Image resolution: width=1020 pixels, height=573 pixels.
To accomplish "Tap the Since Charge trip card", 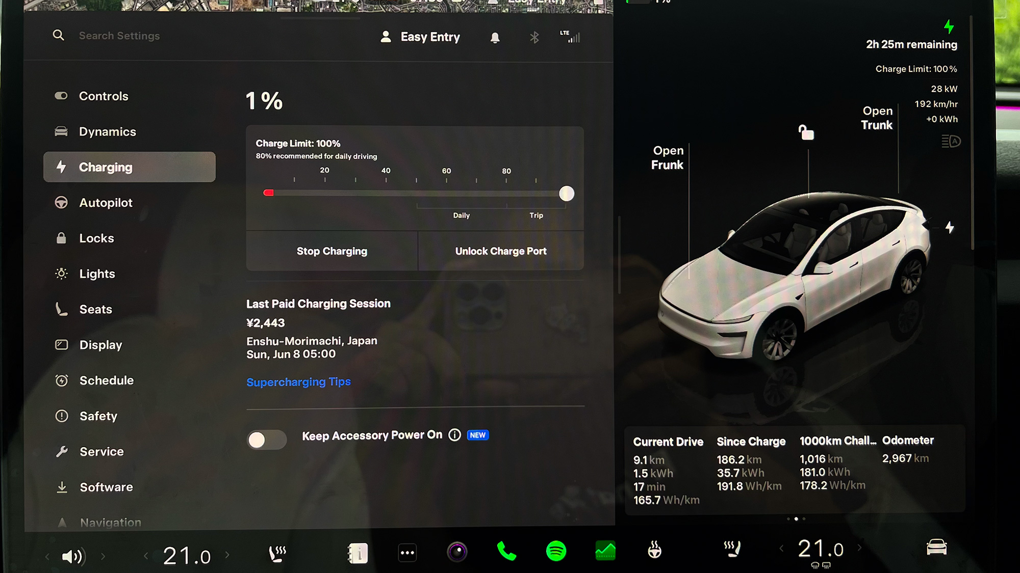I will (x=751, y=463).
